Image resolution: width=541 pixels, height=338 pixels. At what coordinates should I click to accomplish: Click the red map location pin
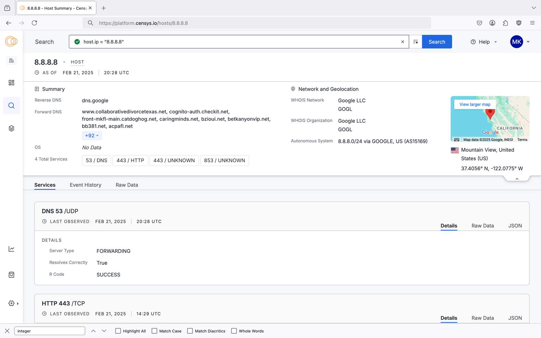tap(490, 114)
